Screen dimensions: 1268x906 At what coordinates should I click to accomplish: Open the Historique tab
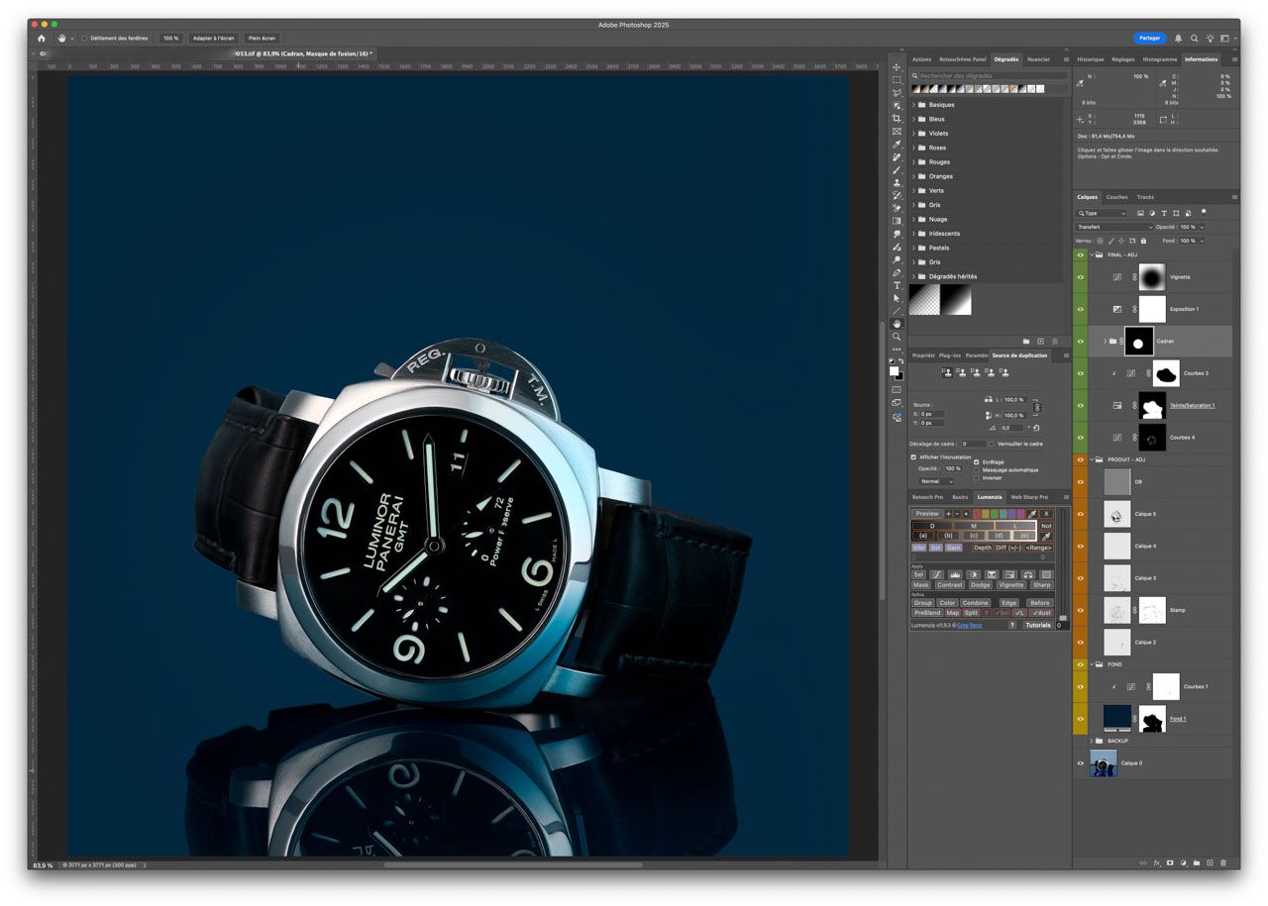pyautogui.click(x=1090, y=59)
